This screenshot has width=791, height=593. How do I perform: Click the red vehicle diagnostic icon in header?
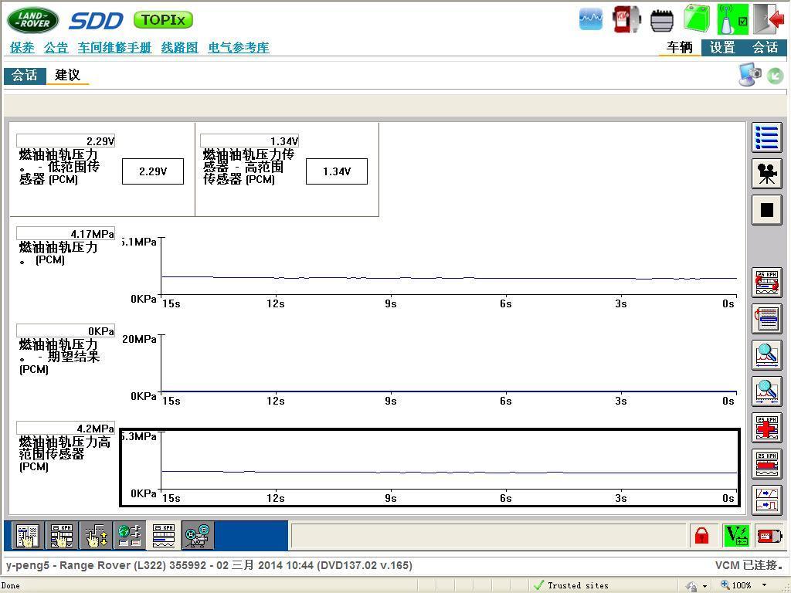[x=626, y=19]
